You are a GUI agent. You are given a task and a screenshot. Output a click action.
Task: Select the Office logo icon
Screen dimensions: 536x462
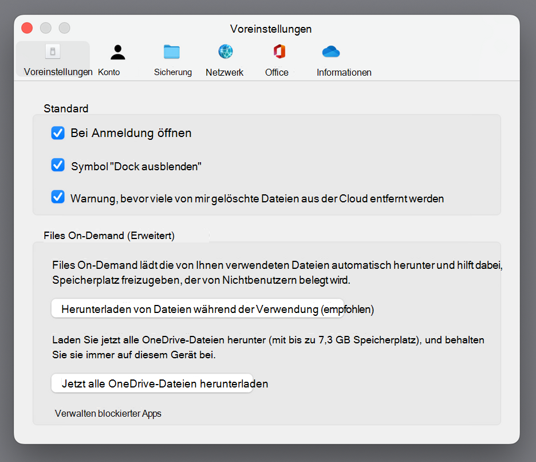[279, 52]
